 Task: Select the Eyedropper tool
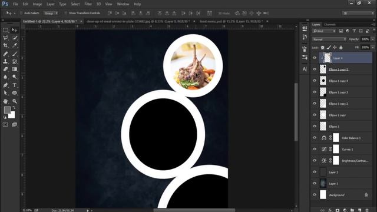point(14,45)
